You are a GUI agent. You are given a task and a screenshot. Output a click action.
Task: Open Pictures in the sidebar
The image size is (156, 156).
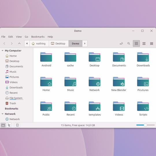tap(12, 77)
